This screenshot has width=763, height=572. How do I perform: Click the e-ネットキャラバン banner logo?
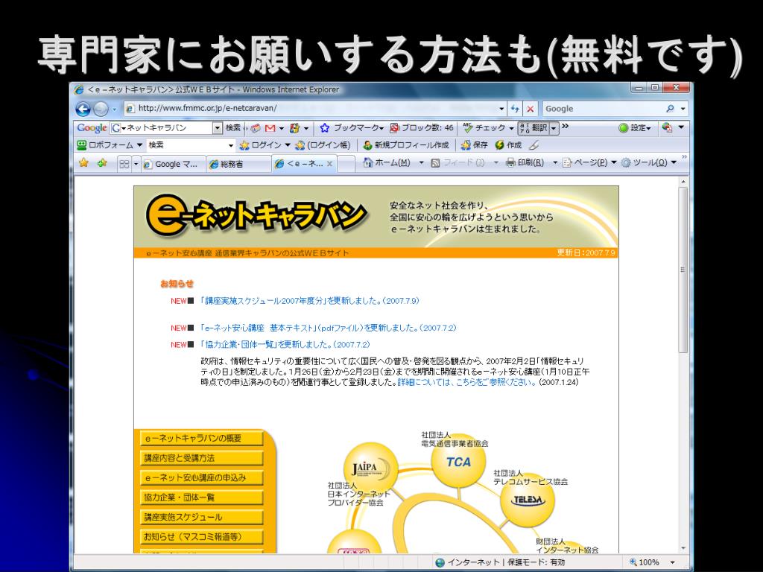(256, 217)
